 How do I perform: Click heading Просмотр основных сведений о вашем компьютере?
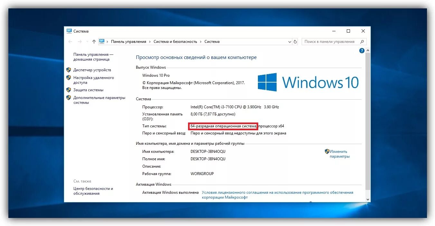pos(196,57)
